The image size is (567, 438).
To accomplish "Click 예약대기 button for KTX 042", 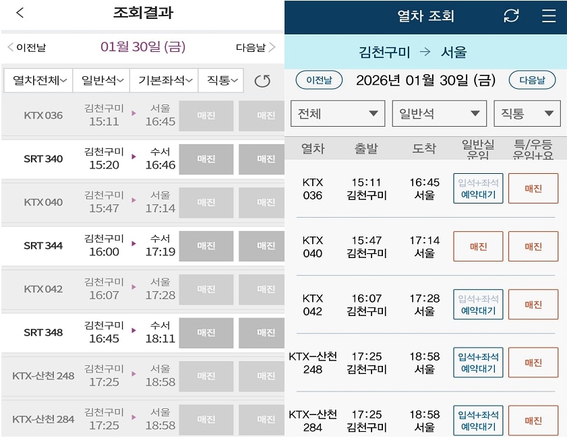I will 478,304.
